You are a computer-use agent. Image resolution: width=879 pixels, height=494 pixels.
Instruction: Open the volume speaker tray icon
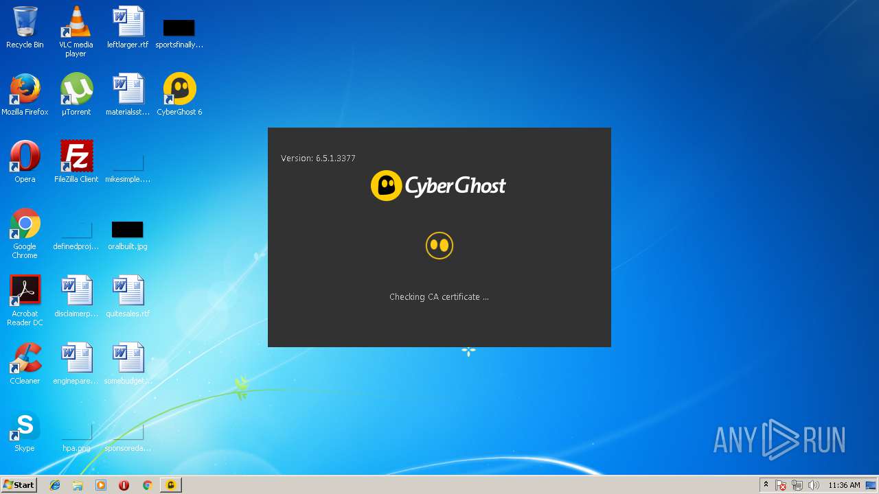[814, 485]
